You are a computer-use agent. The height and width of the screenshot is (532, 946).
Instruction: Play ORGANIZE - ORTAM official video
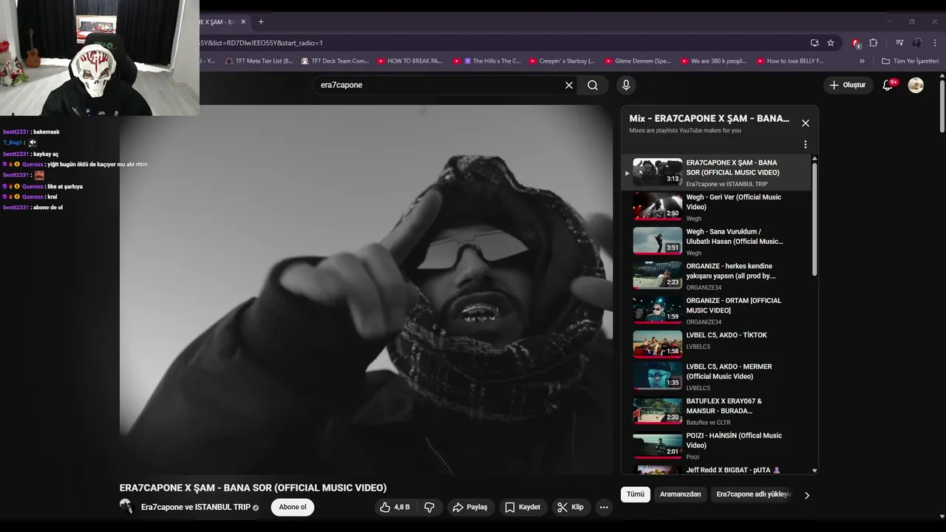click(715, 311)
